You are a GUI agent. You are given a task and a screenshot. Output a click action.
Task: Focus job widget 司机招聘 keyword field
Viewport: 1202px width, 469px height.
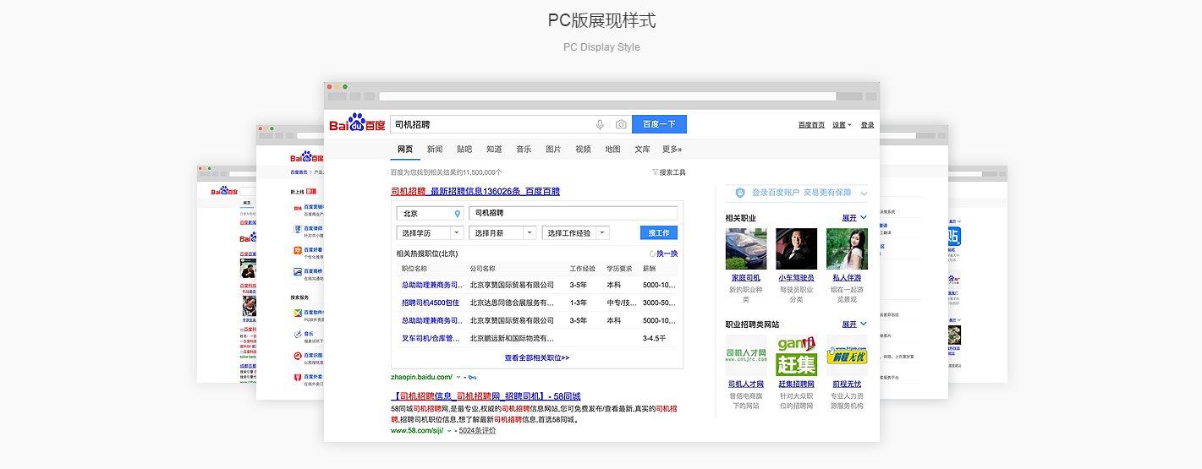coord(574,214)
